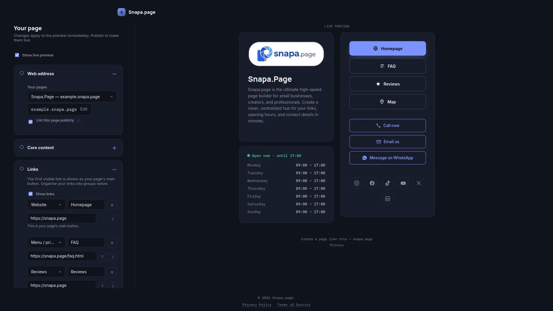
Task: Open the Menu / pri... link type dropdown
Action: coord(46,242)
